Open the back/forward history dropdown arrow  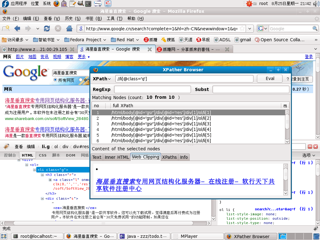click(x=38, y=28)
